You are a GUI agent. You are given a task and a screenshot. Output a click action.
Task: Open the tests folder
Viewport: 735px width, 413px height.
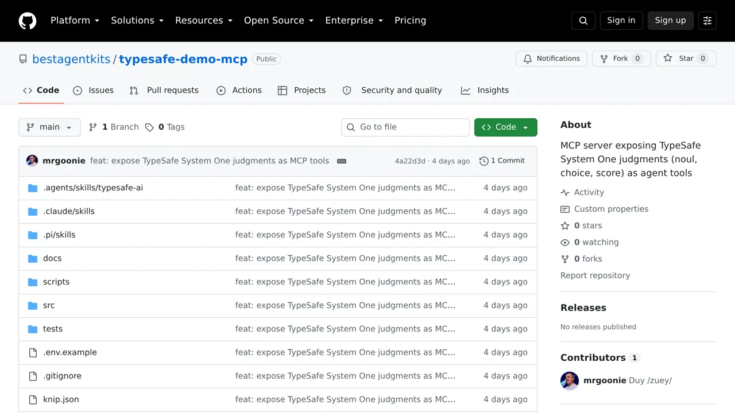click(x=53, y=329)
